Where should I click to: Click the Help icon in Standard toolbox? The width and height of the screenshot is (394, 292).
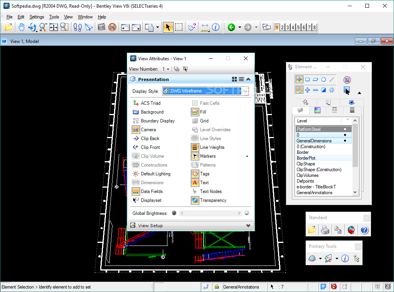[x=364, y=230]
